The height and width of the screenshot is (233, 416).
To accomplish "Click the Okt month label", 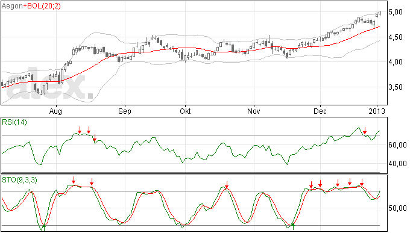I will click(x=185, y=111).
